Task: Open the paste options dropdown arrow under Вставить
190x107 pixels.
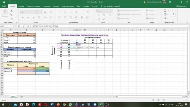Action: tap(5, 18)
